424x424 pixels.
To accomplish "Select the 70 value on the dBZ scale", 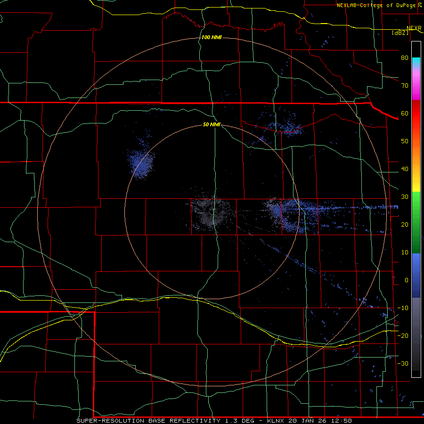I will 405,86.
